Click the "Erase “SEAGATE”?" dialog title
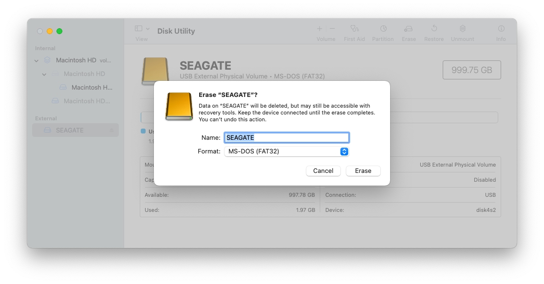The width and height of the screenshot is (544, 284). click(228, 95)
